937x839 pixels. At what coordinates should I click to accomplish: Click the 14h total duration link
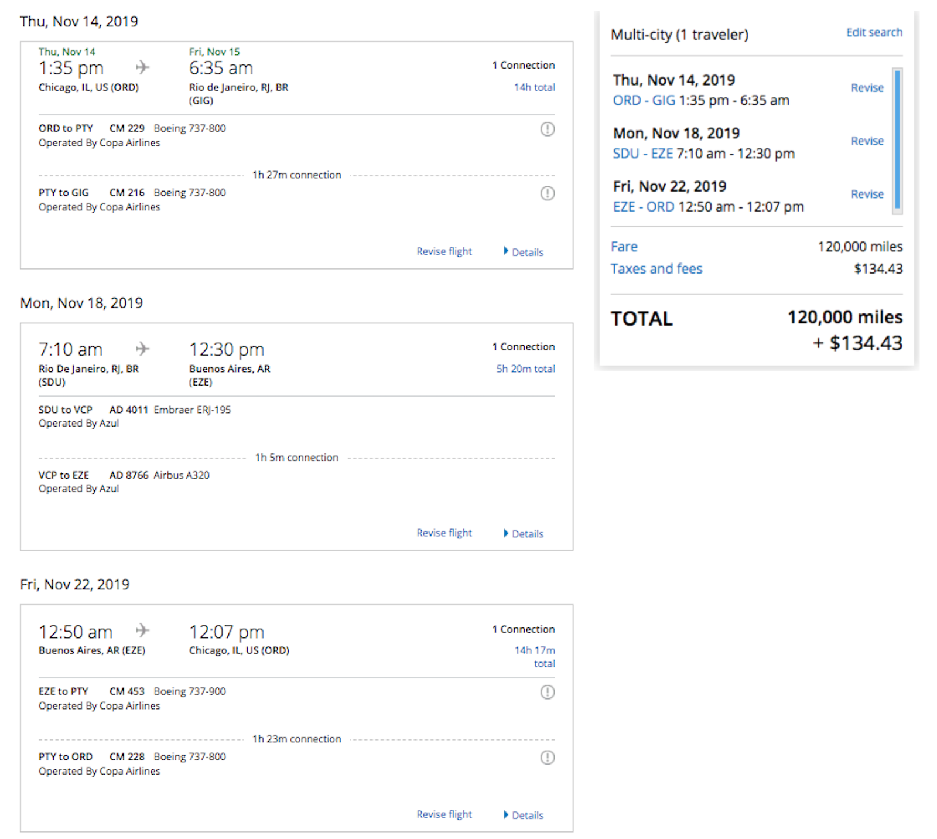tap(534, 87)
